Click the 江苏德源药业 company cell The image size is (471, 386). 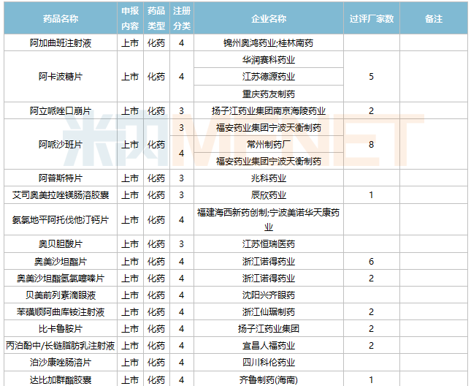tap(269, 77)
